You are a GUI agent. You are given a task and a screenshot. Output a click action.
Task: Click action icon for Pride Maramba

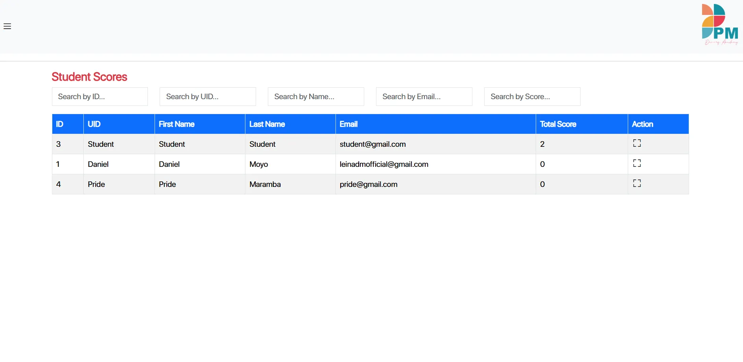[x=637, y=183]
